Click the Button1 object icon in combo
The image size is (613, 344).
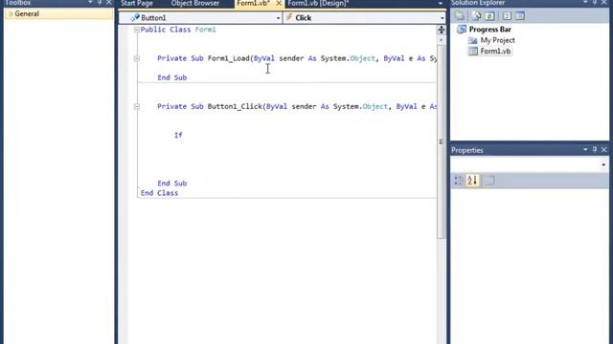pyautogui.click(x=135, y=17)
